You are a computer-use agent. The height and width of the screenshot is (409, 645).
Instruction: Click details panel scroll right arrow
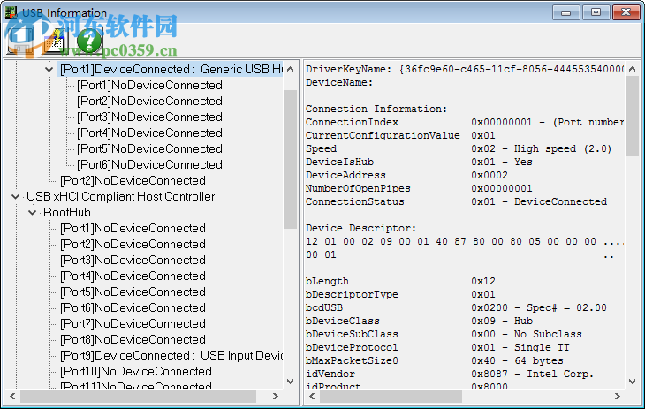click(618, 397)
